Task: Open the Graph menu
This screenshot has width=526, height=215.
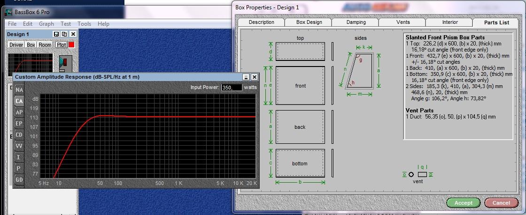Action: [x=46, y=24]
